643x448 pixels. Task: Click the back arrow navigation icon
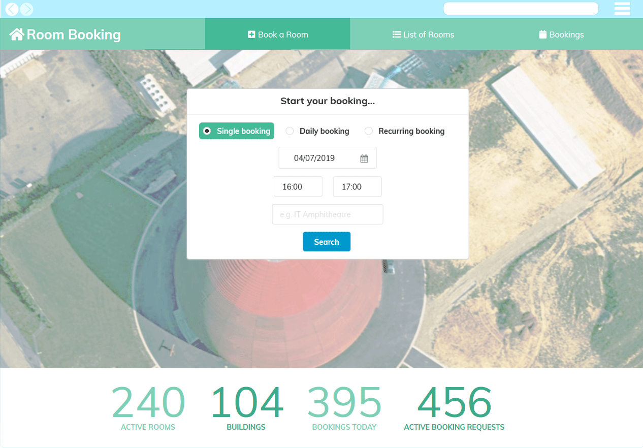pos(12,9)
